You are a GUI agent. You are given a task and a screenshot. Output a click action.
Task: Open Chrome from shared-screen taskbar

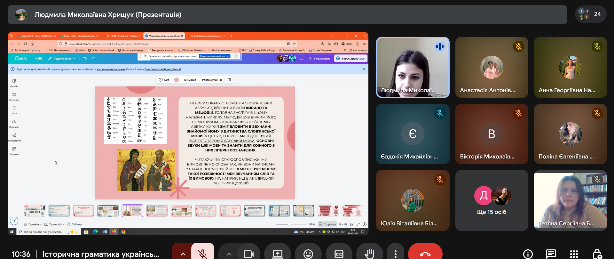tap(123, 232)
